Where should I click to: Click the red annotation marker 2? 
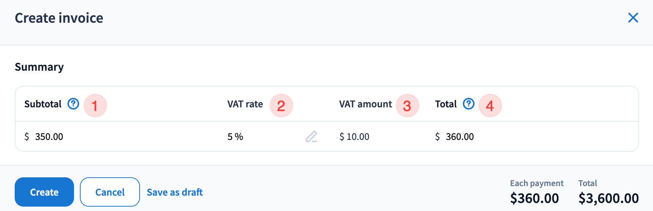point(281,105)
